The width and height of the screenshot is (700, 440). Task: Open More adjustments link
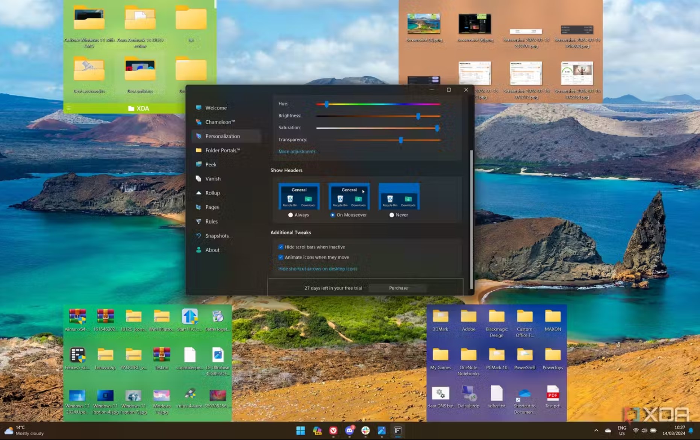tap(297, 151)
